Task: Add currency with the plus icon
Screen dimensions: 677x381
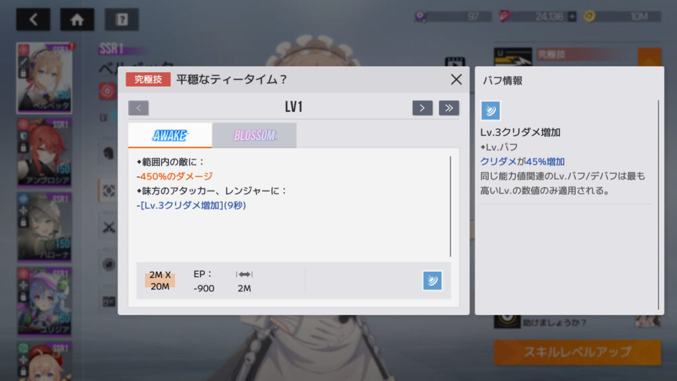Action: coord(572,17)
